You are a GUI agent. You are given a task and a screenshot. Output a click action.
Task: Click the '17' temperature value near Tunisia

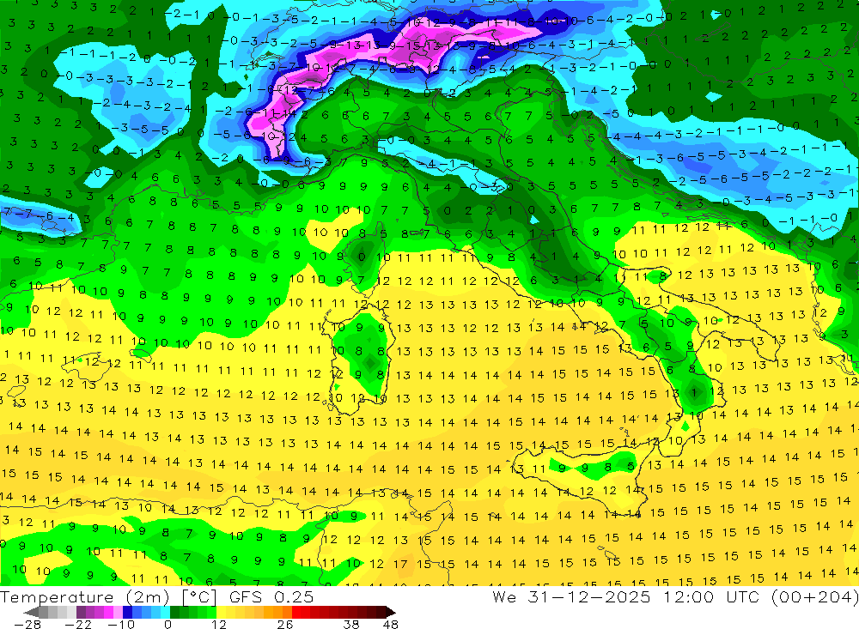click(400, 563)
